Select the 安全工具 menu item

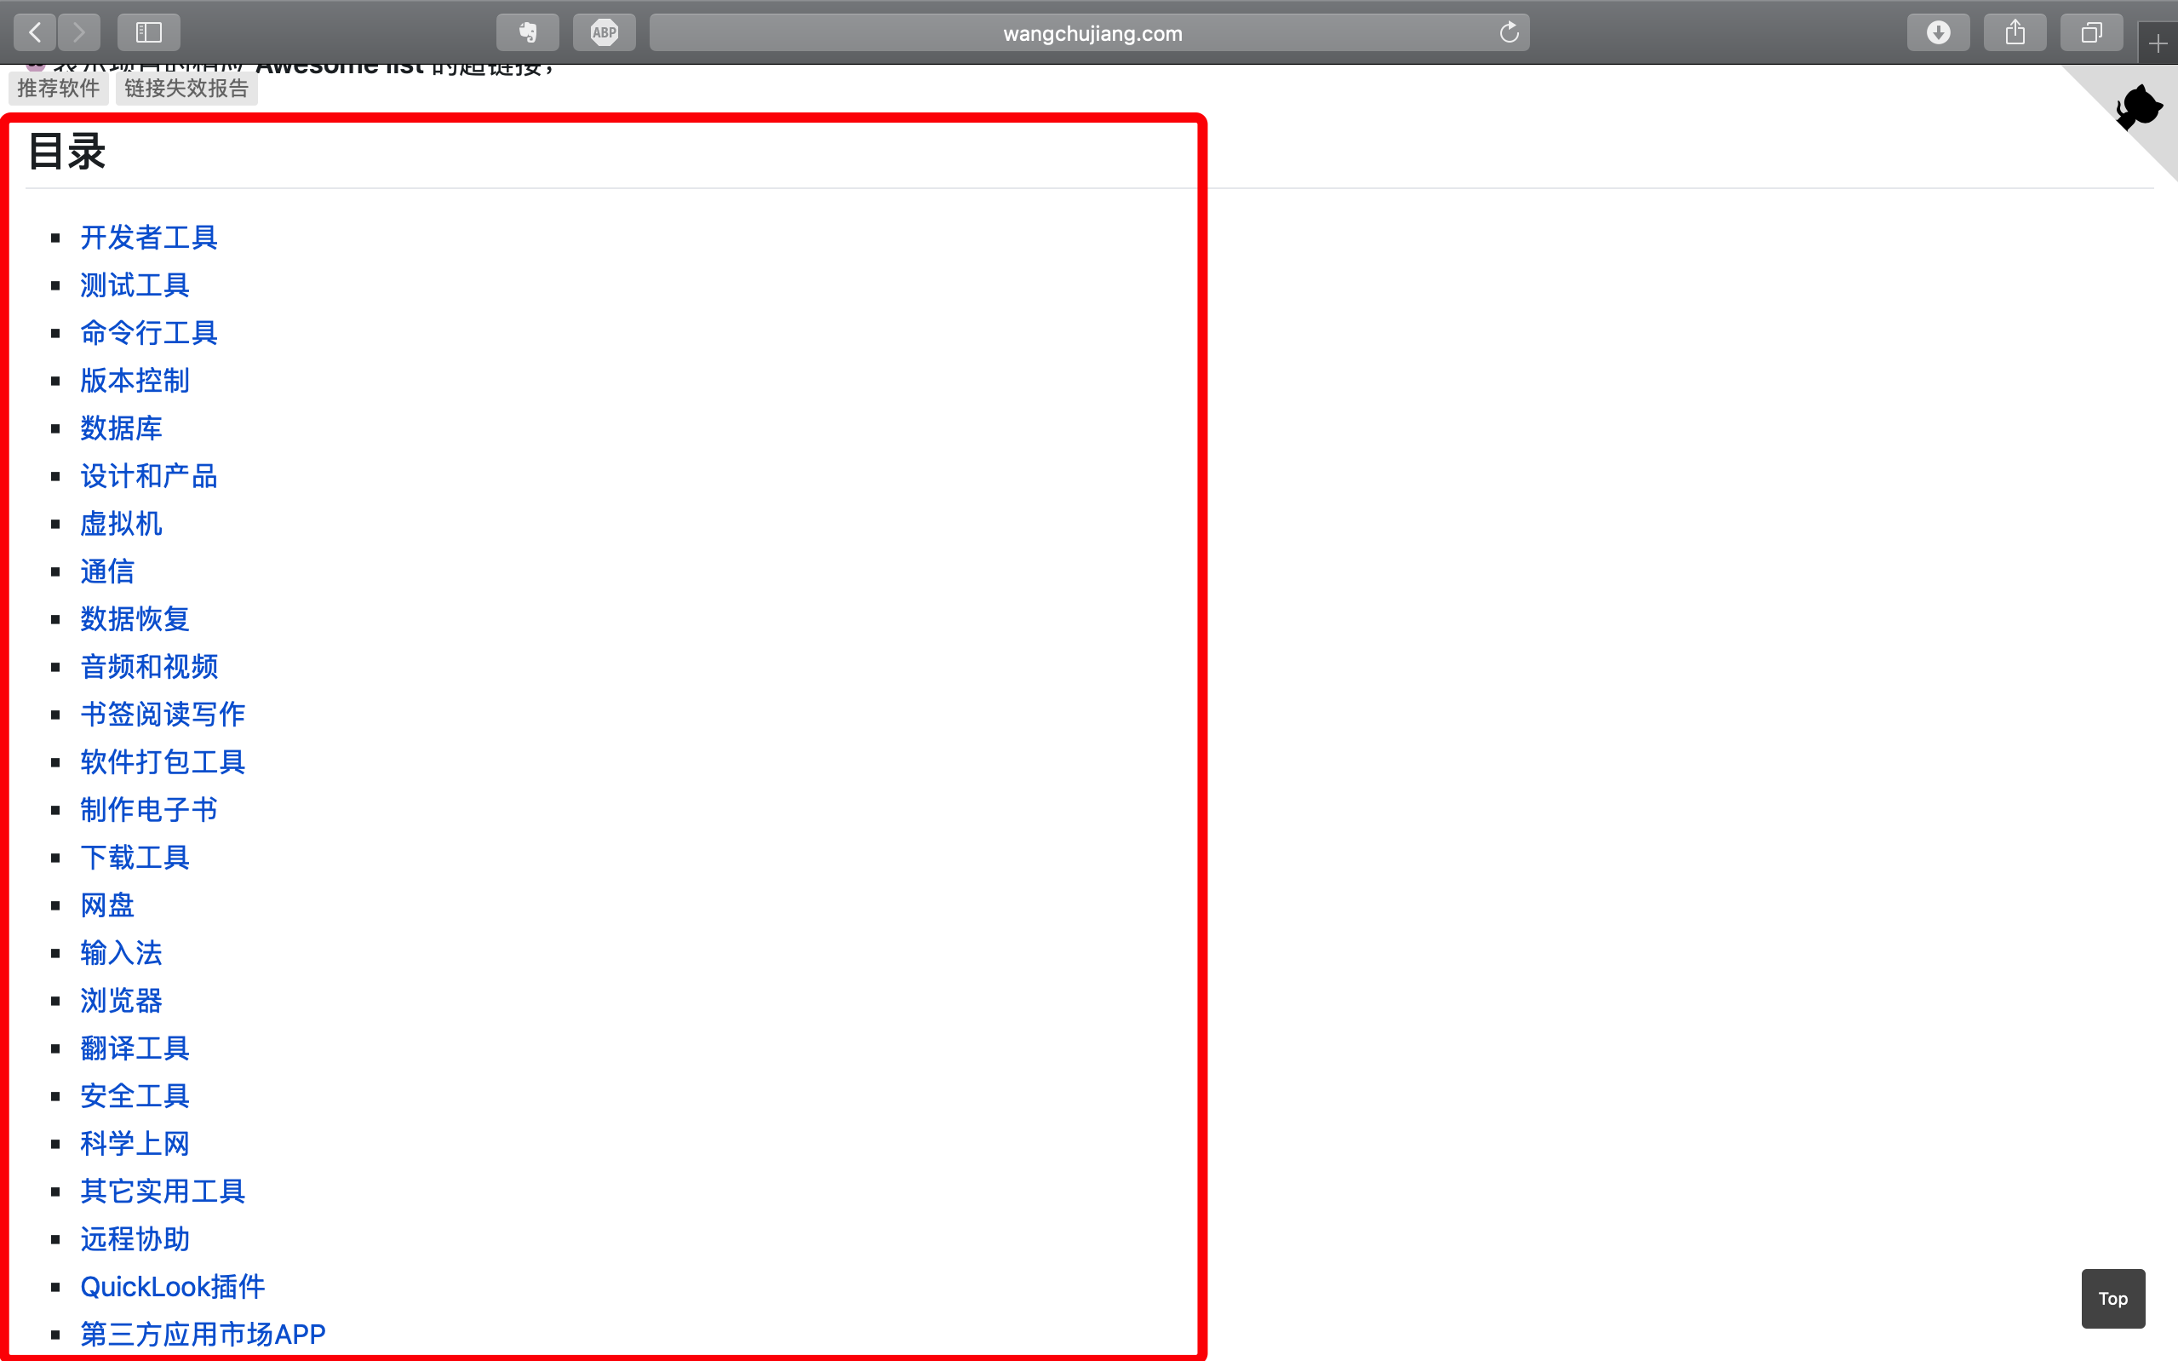[135, 1096]
